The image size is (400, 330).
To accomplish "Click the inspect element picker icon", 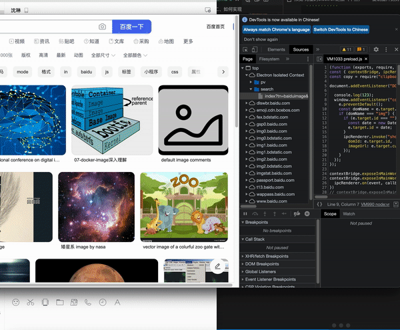I will click(245, 49).
